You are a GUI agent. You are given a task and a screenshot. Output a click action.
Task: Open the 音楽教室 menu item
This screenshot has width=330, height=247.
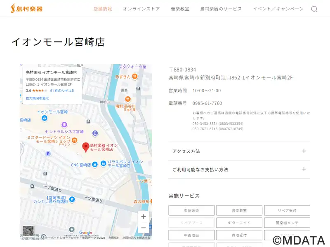[180, 9]
